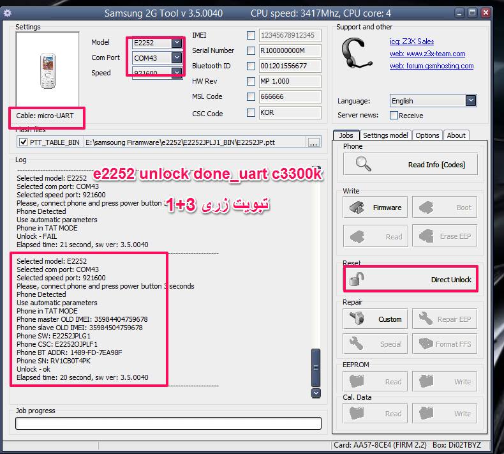Minimize the Samsung 2G Tool window
The height and width of the screenshot is (454, 504).
(459, 13)
